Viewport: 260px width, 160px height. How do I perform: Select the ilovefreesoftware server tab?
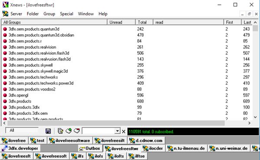click(x=70, y=140)
